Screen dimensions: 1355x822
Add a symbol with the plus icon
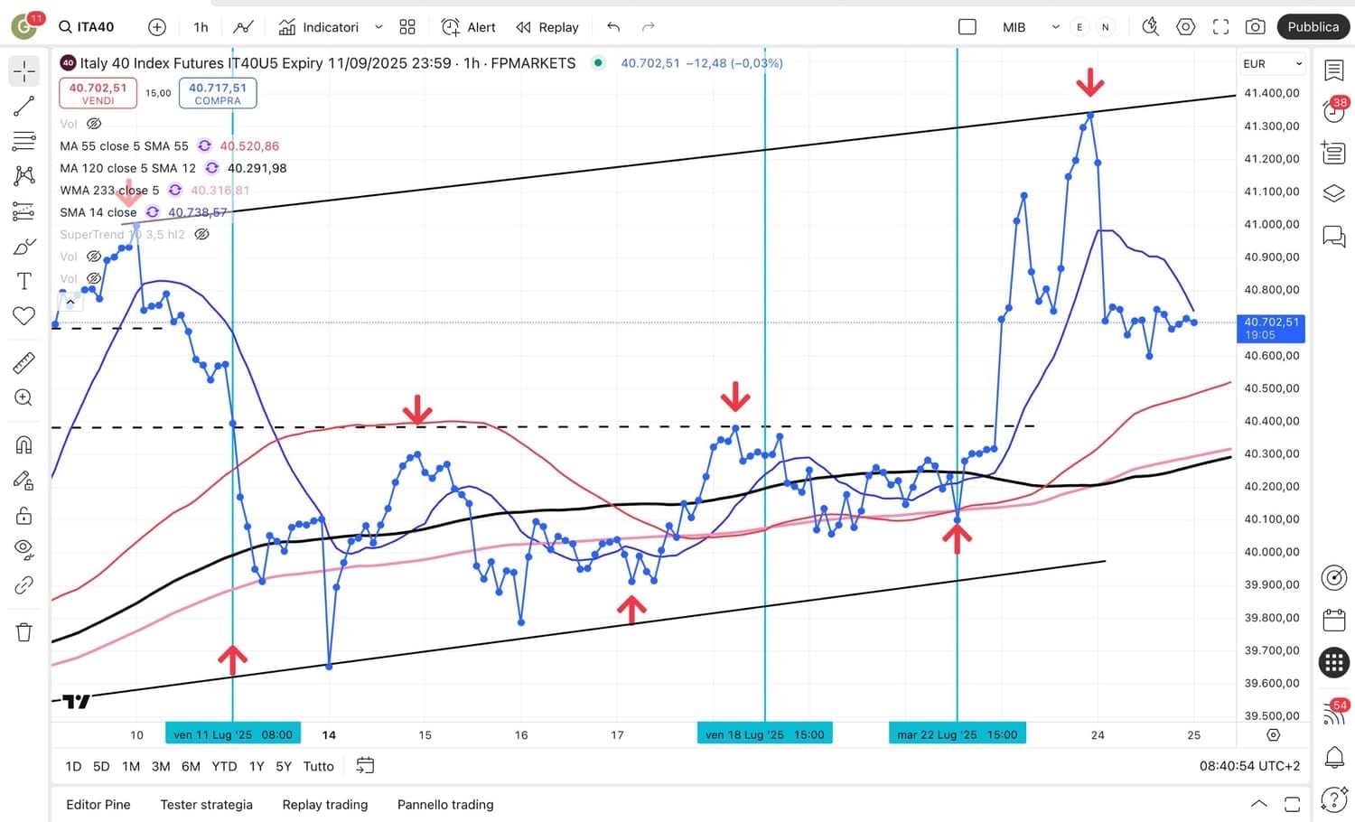coord(157,27)
